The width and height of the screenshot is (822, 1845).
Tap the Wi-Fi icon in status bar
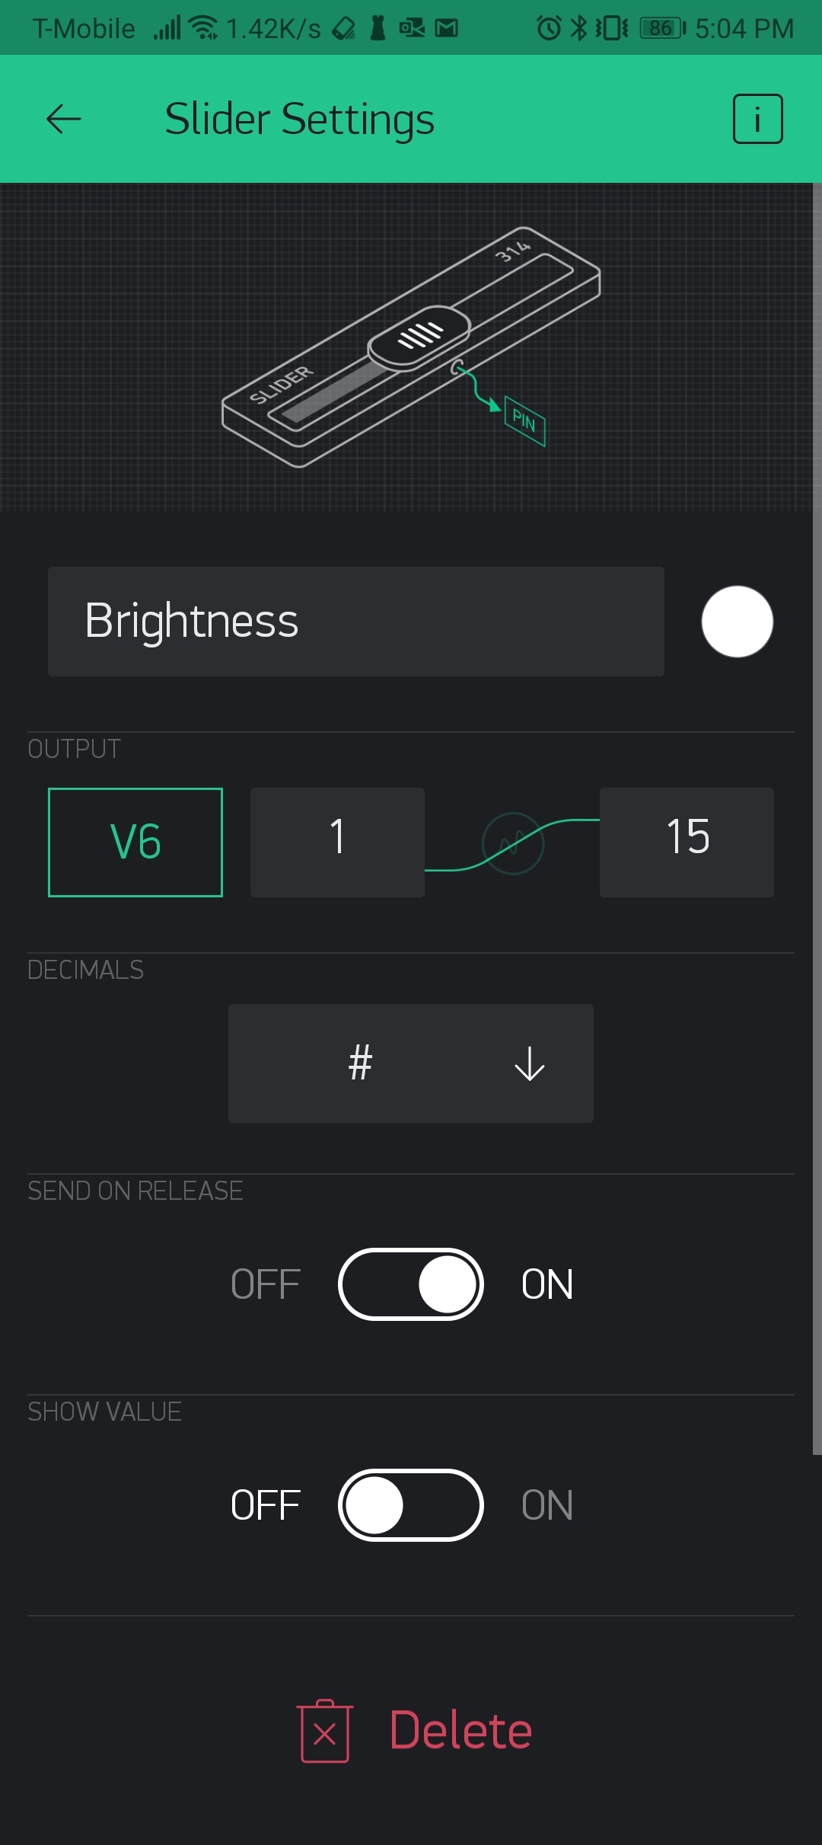(202, 28)
